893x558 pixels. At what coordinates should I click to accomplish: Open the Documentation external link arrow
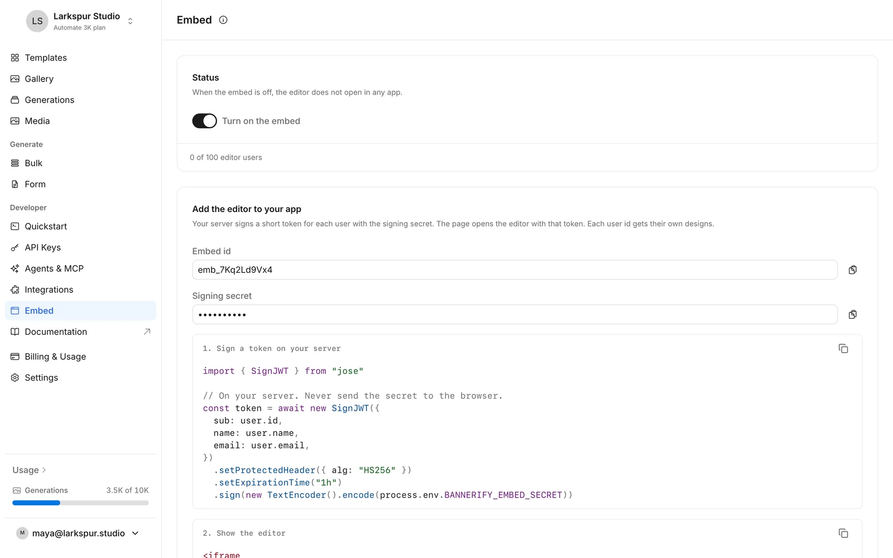click(147, 332)
